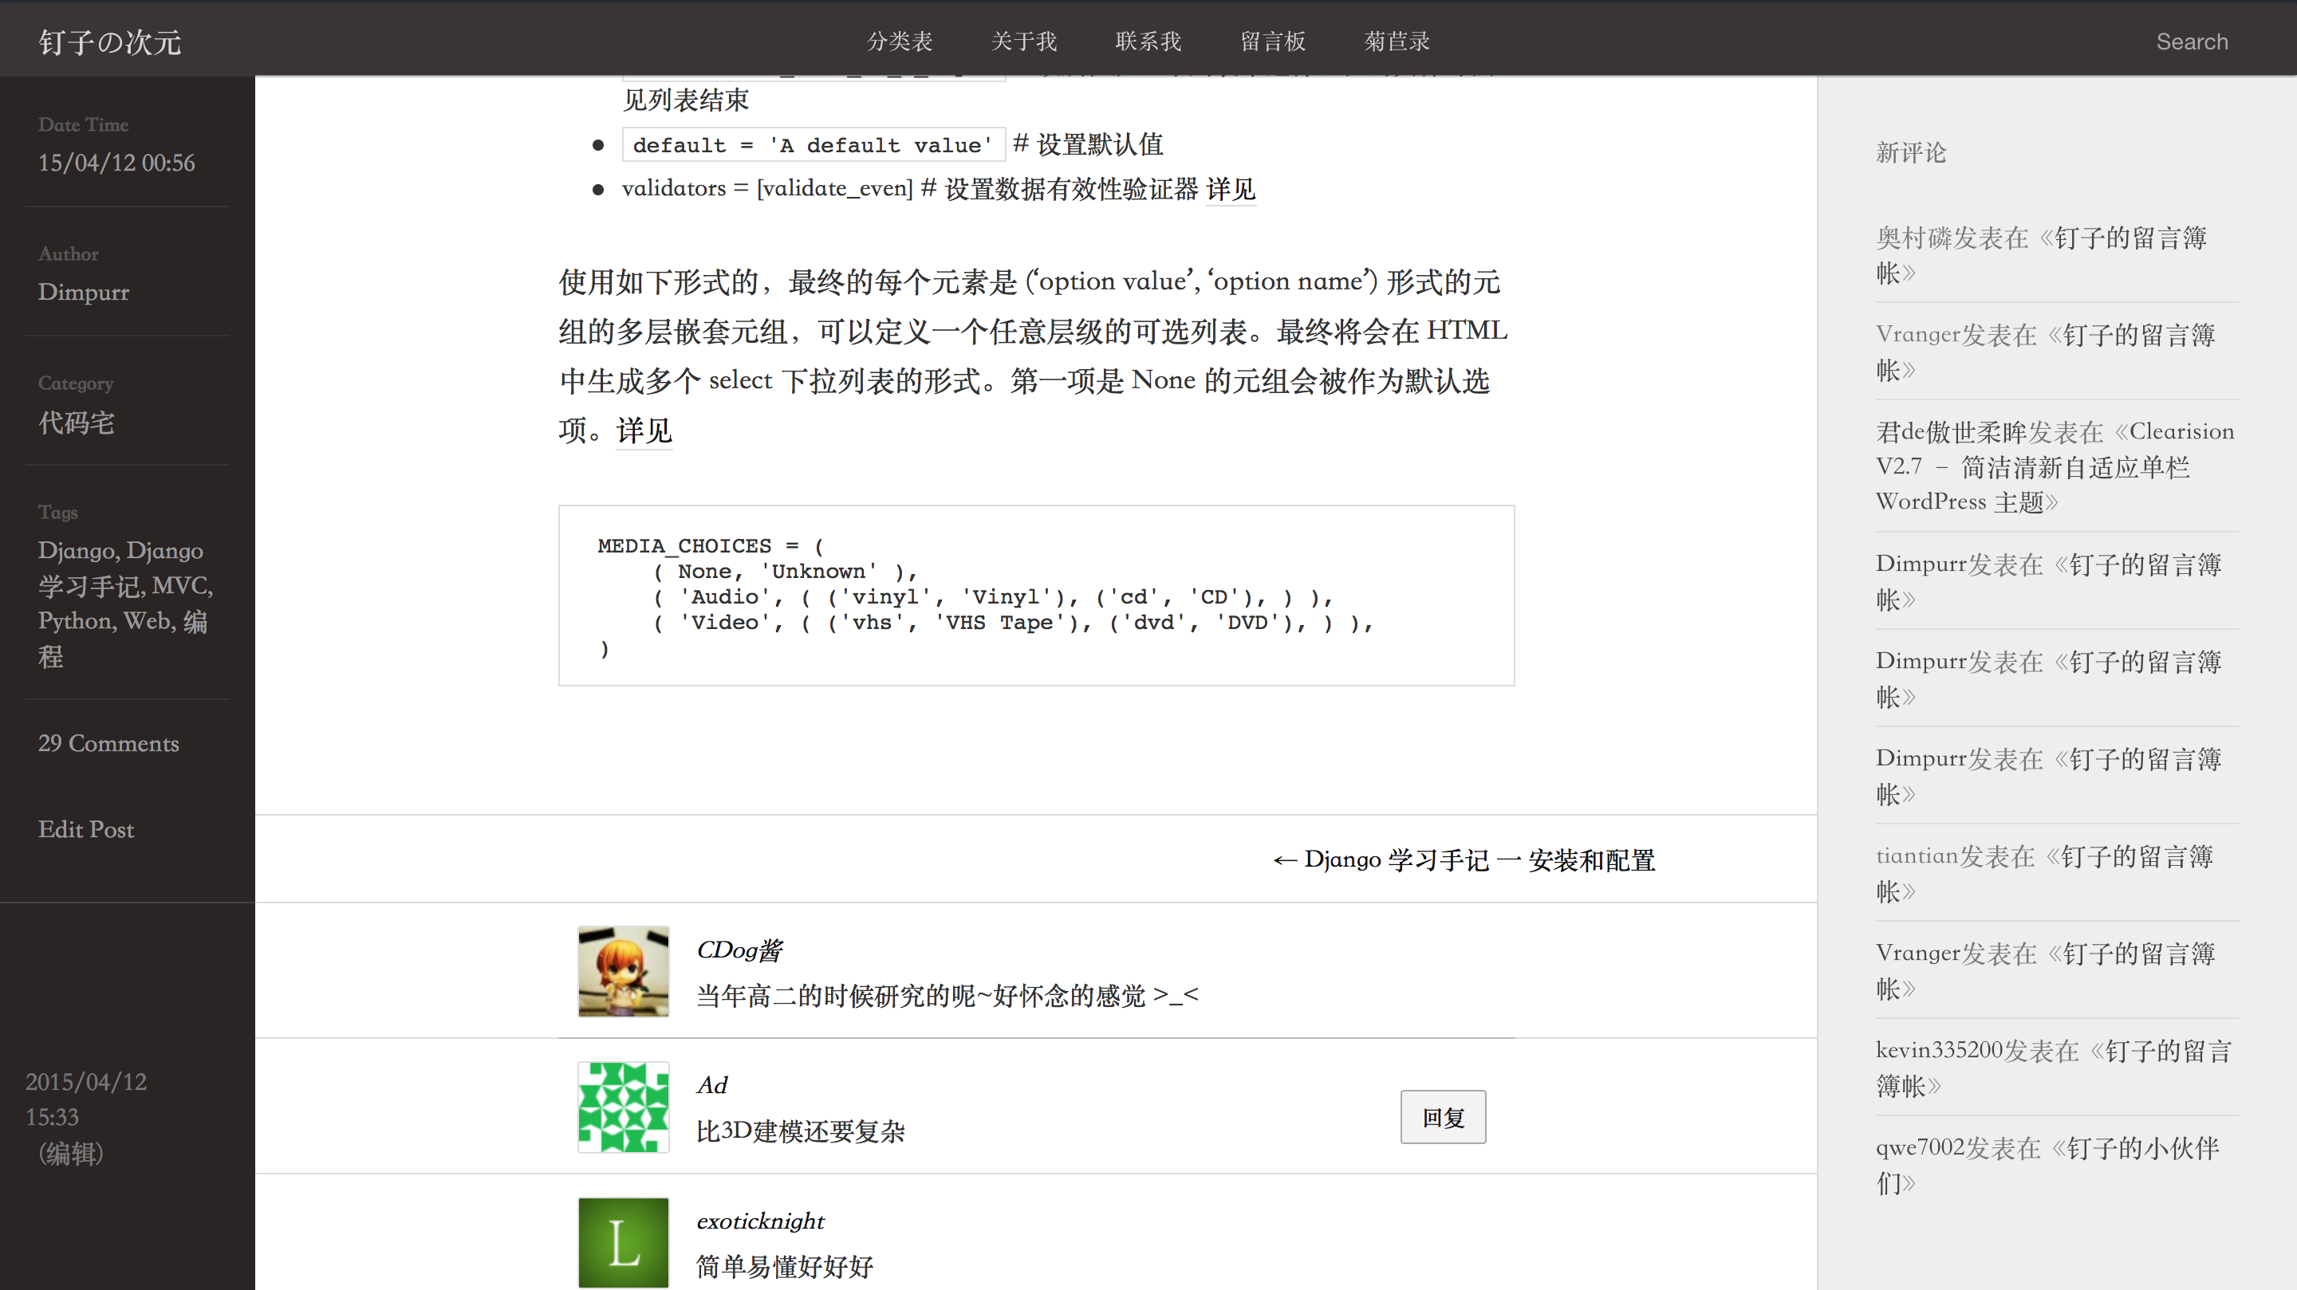Open 留言板 from the nav bar

1272,41
